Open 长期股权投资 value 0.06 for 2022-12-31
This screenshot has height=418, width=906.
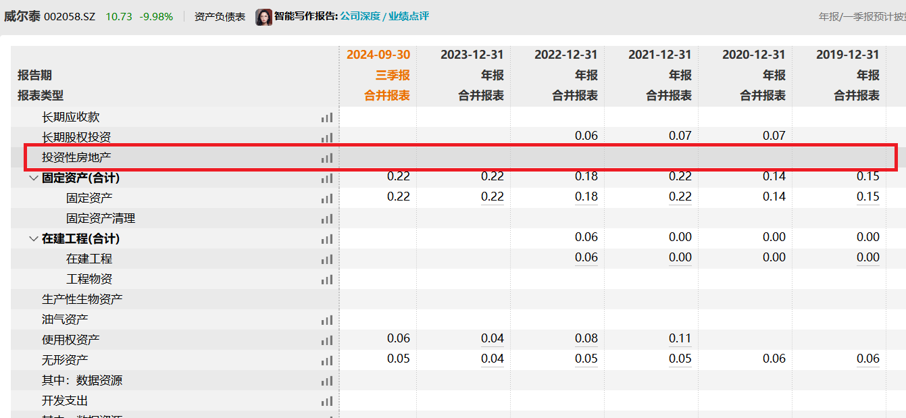[586, 136]
